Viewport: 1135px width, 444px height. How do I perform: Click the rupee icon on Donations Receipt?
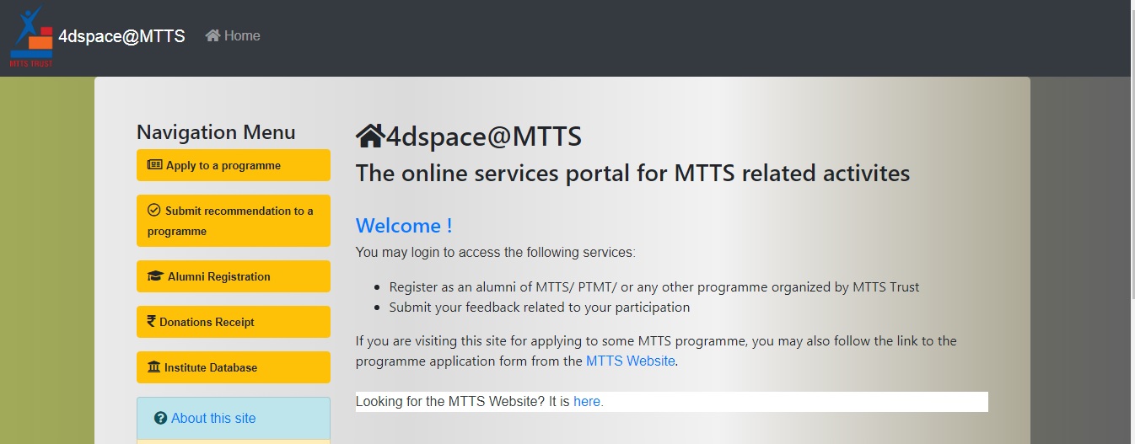152,322
